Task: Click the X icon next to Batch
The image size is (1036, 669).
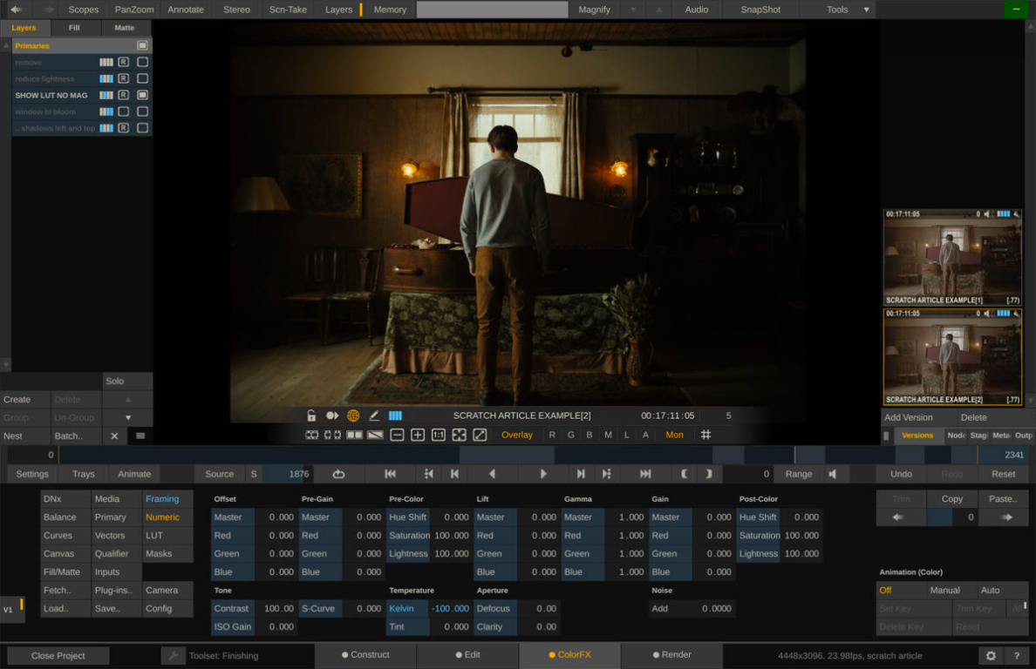Action: pos(114,436)
